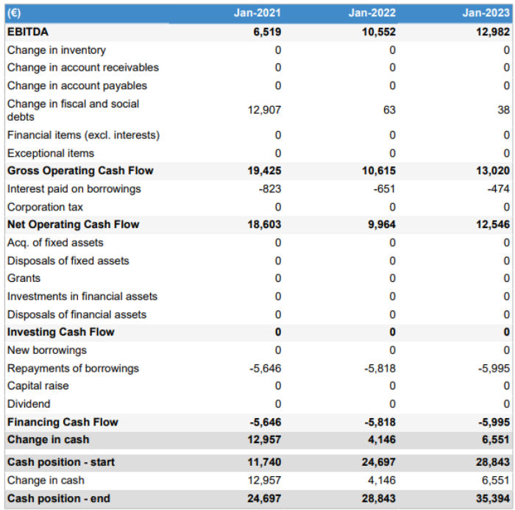Select New borrowings row label

[46, 350]
